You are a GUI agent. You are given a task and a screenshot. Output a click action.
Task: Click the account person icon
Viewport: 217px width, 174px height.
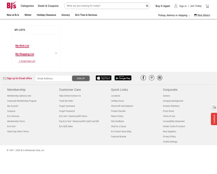176,6
